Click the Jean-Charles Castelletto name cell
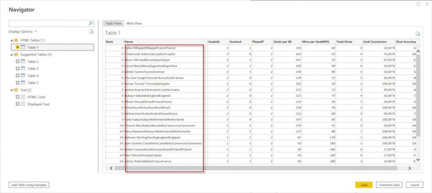 (165, 143)
